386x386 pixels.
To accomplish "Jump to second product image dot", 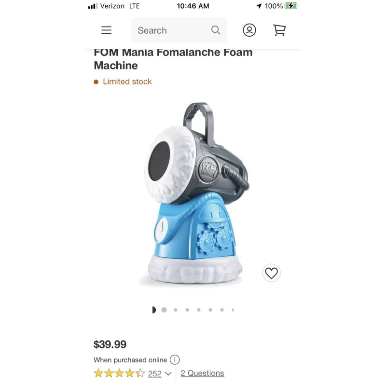I will (164, 310).
